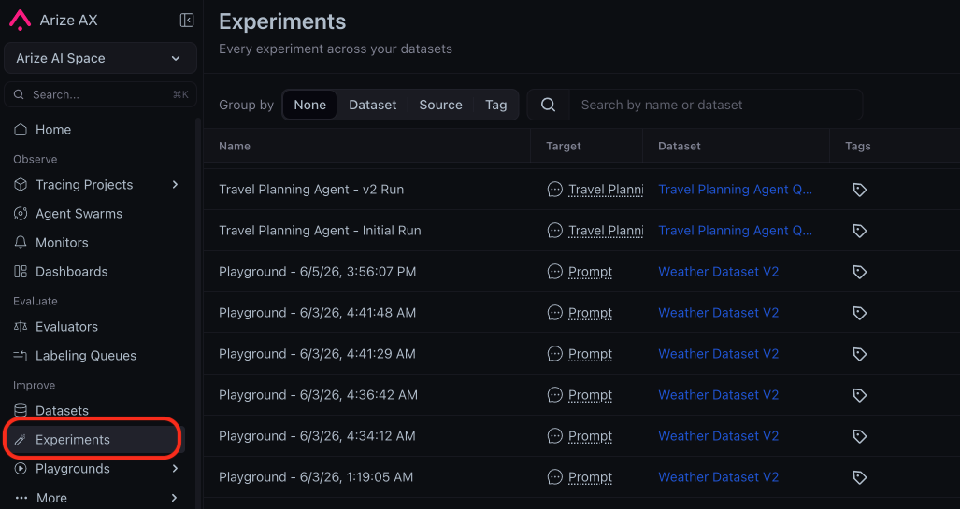Open the Arize AI Space dropdown

[x=100, y=58]
